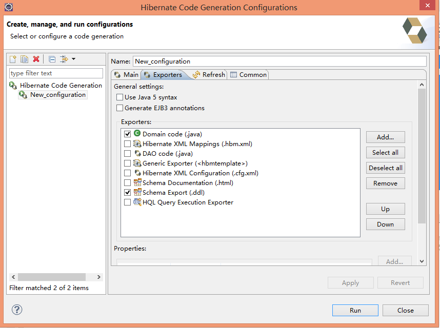This screenshot has height=328, width=440.
Task: Click the Hibernate Code Generation tree icon
Action: point(13,85)
